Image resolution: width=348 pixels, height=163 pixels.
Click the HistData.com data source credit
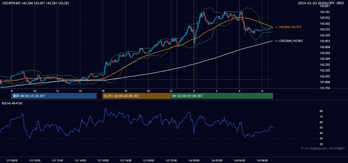(x=323, y=148)
